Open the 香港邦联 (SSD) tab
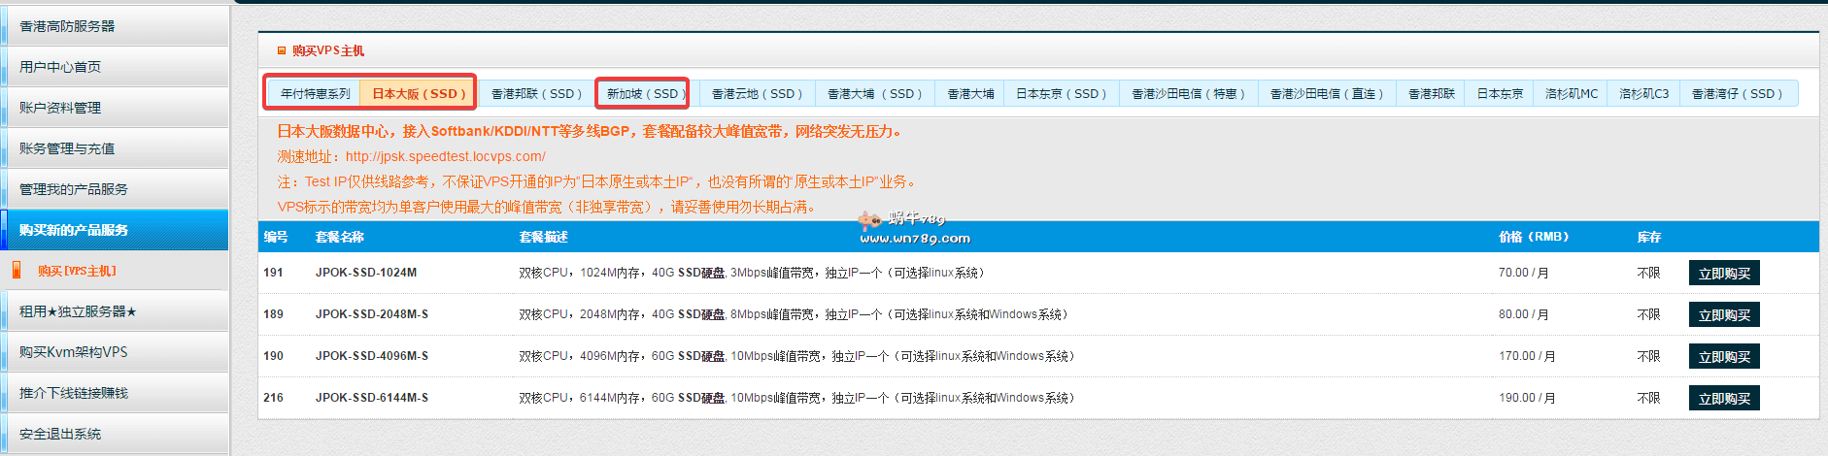 tap(536, 94)
